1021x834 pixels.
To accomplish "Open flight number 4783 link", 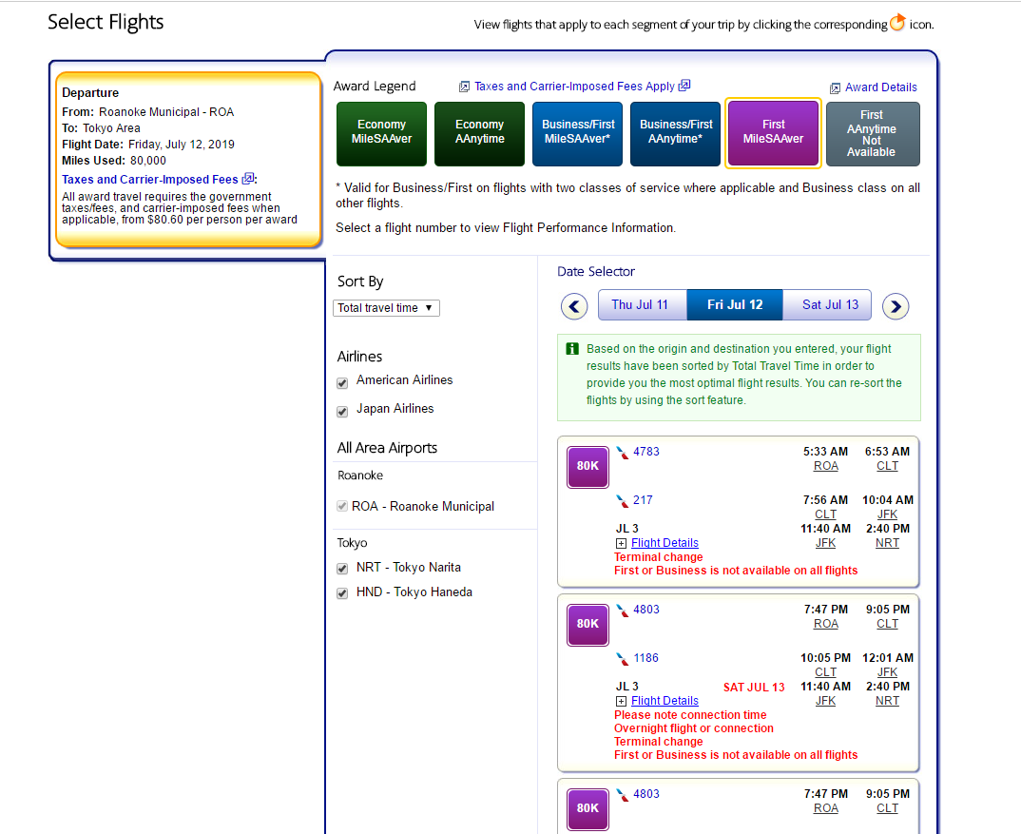I will [x=645, y=452].
